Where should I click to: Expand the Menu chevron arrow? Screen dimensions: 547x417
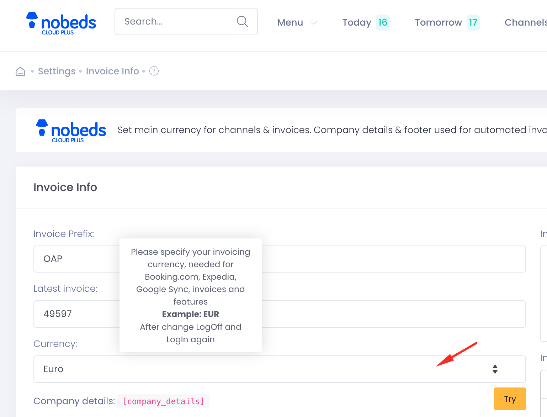tap(314, 23)
